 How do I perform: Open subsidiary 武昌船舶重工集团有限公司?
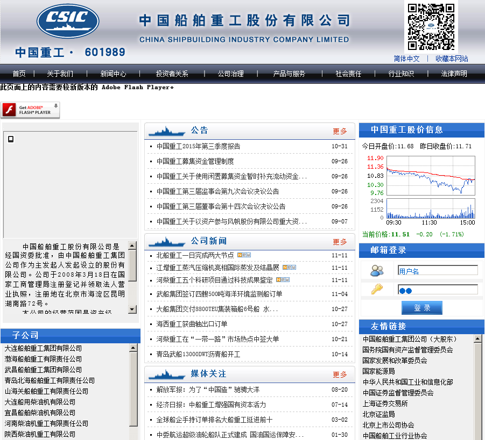tap(43, 370)
